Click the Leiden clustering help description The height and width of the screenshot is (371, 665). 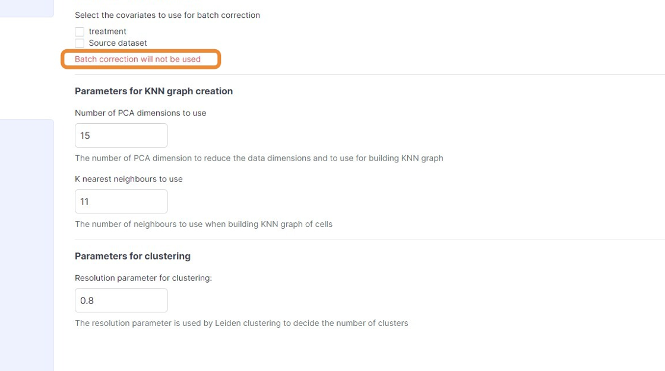242,324
